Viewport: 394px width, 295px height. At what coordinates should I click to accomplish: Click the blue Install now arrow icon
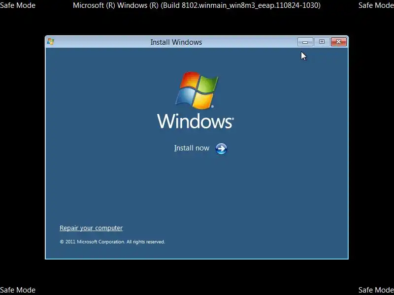coord(221,149)
